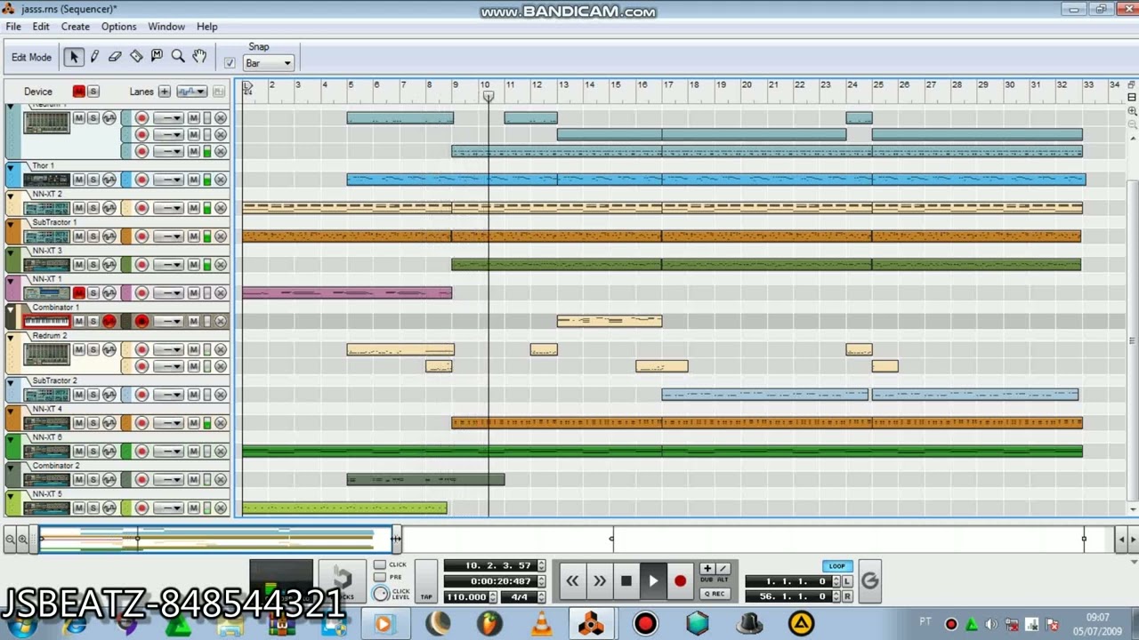Open the NN-XT 4 lane dropdown
Viewport: 1139px width, 640px height.
(x=167, y=423)
